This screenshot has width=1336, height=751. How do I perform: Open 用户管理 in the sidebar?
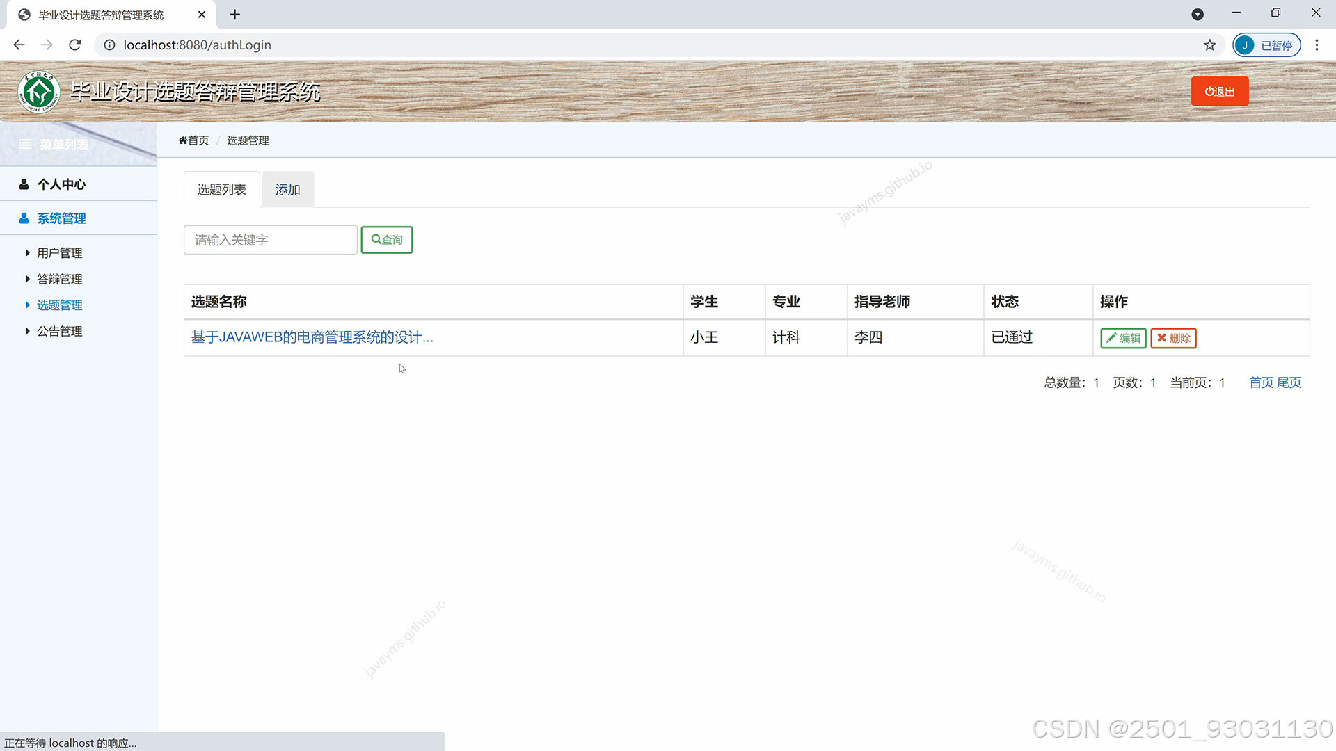pos(59,253)
